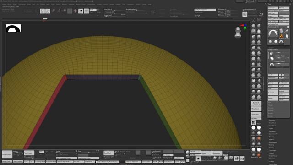This screenshot has height=165, width=293.
Task: Click the Clone tool button
Action: point(270,19)
